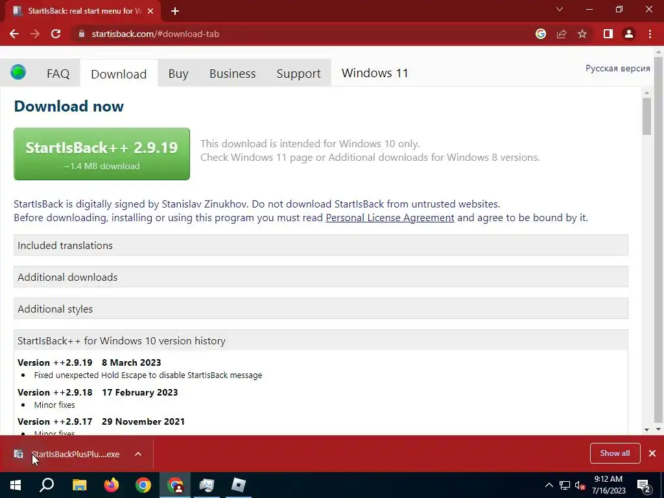
Task: Open the Chrome three-dot menu
Action: point(650,34)
